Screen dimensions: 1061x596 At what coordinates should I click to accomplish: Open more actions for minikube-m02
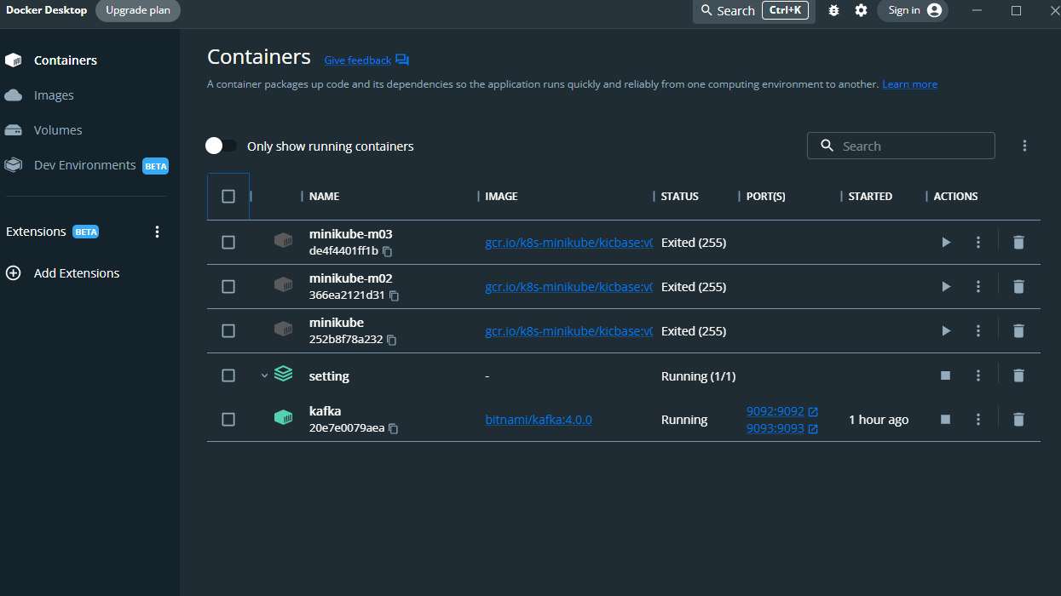(978, 287)
